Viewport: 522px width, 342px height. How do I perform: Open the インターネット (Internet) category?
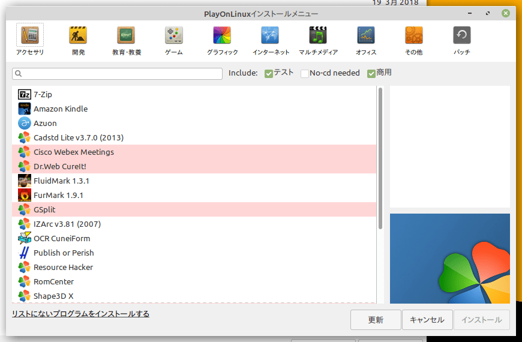coord(271,40)
